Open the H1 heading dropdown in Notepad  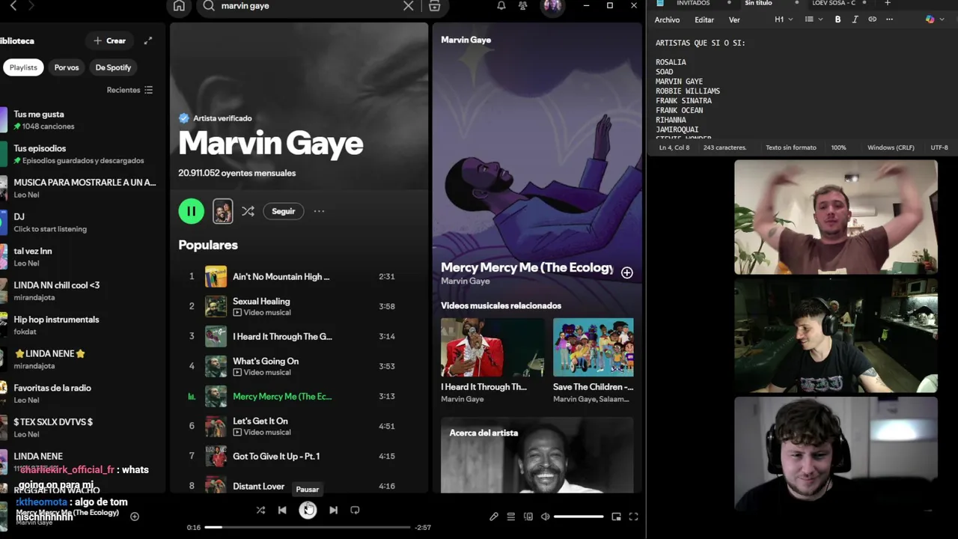pos(784,19)
